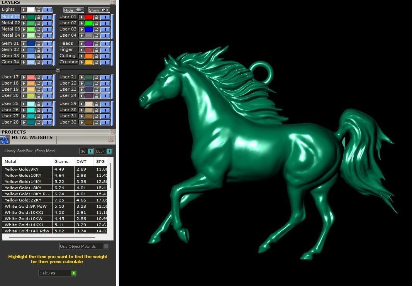Expand the User 26 layer arrow
The width and height of the screenshot is (412, 286).
pos(24,110)
